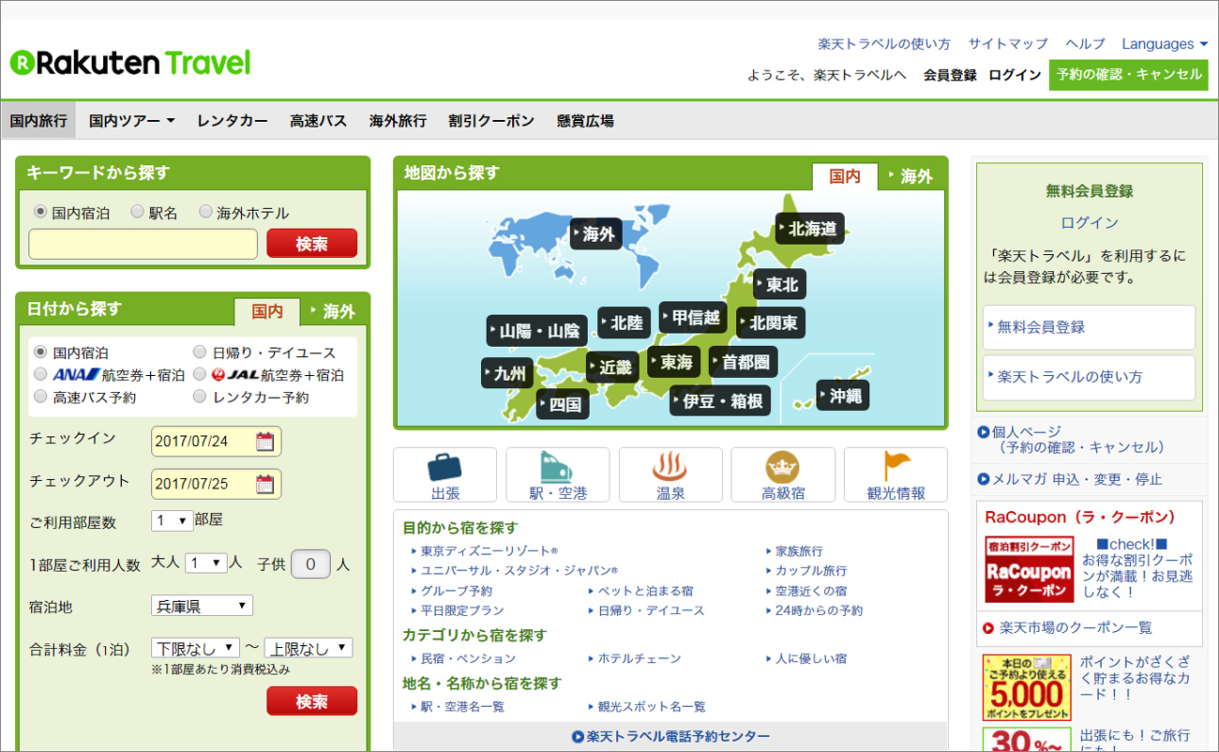Select 沖縄 region on the map
Image resolution: width=1219 pixels, height=752 pixels.
pos(843,395)
